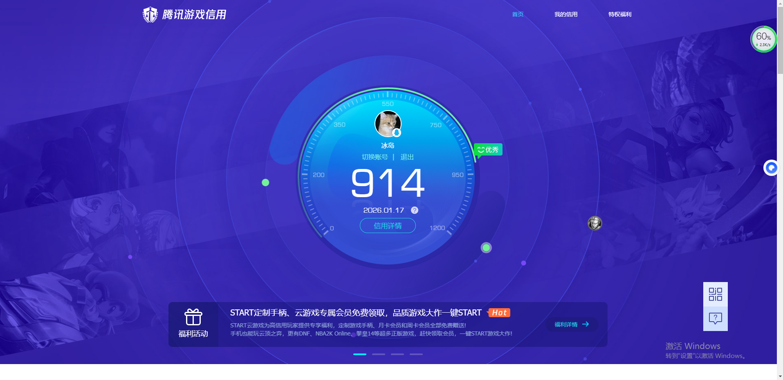The width and height of the screenshot is (783, 380).
Task: Click the question mark beside the date 2026.01.17
Action: [414, 210]
